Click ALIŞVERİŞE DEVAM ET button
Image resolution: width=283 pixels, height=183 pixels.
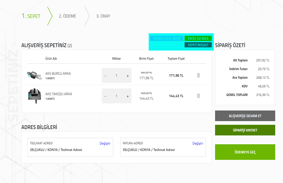[245, 116]
